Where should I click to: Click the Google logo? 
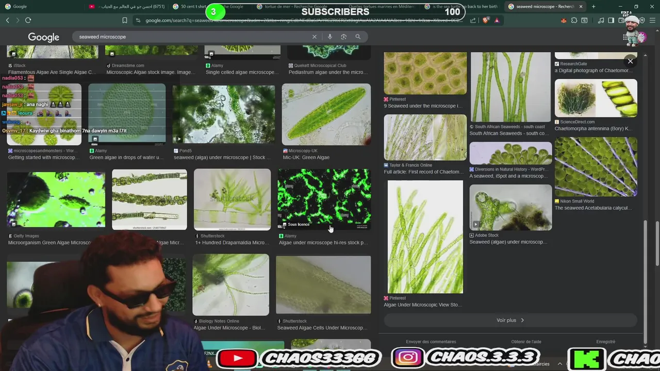click(x=43, y=37)
